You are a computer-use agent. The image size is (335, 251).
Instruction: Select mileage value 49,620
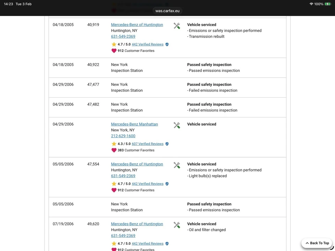point(93,224)
